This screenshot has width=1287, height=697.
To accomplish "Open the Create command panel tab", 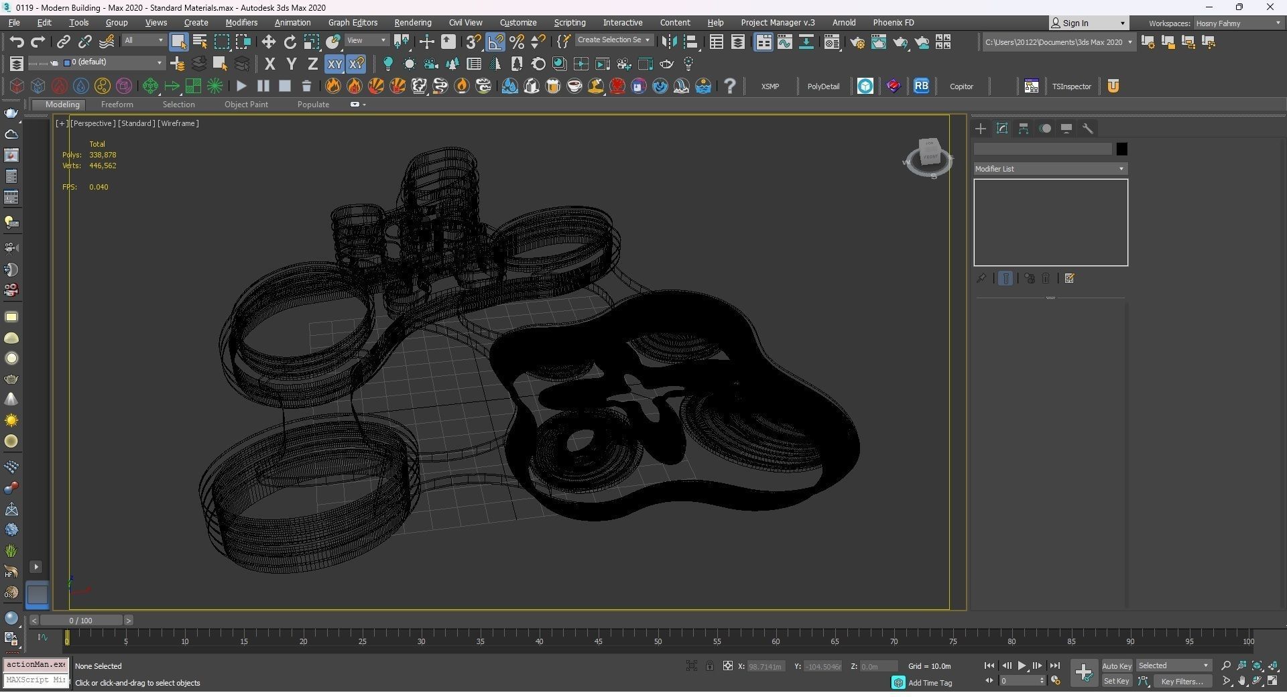I will point(981,129).
